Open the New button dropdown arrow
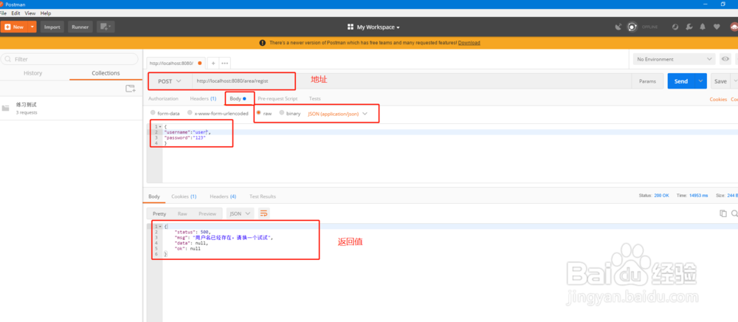 32,27
